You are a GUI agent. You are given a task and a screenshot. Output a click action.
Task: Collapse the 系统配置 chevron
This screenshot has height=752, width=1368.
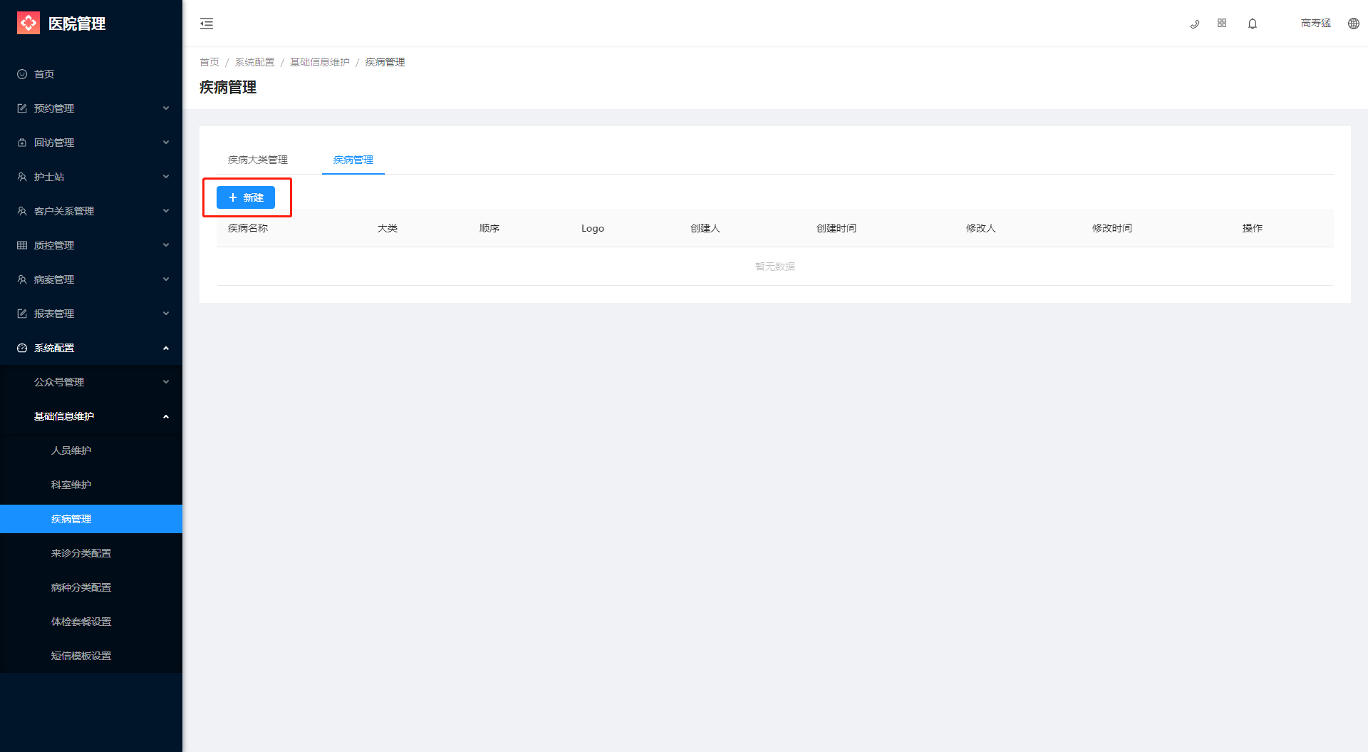click(x=166, y=348)
